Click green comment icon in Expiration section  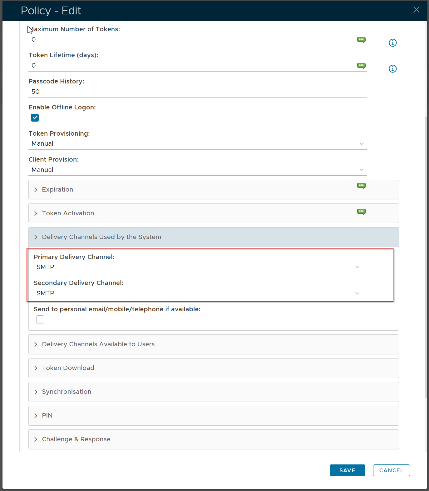tap(361, 186)
